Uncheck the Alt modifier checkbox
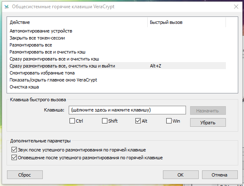 click(138, 121)
